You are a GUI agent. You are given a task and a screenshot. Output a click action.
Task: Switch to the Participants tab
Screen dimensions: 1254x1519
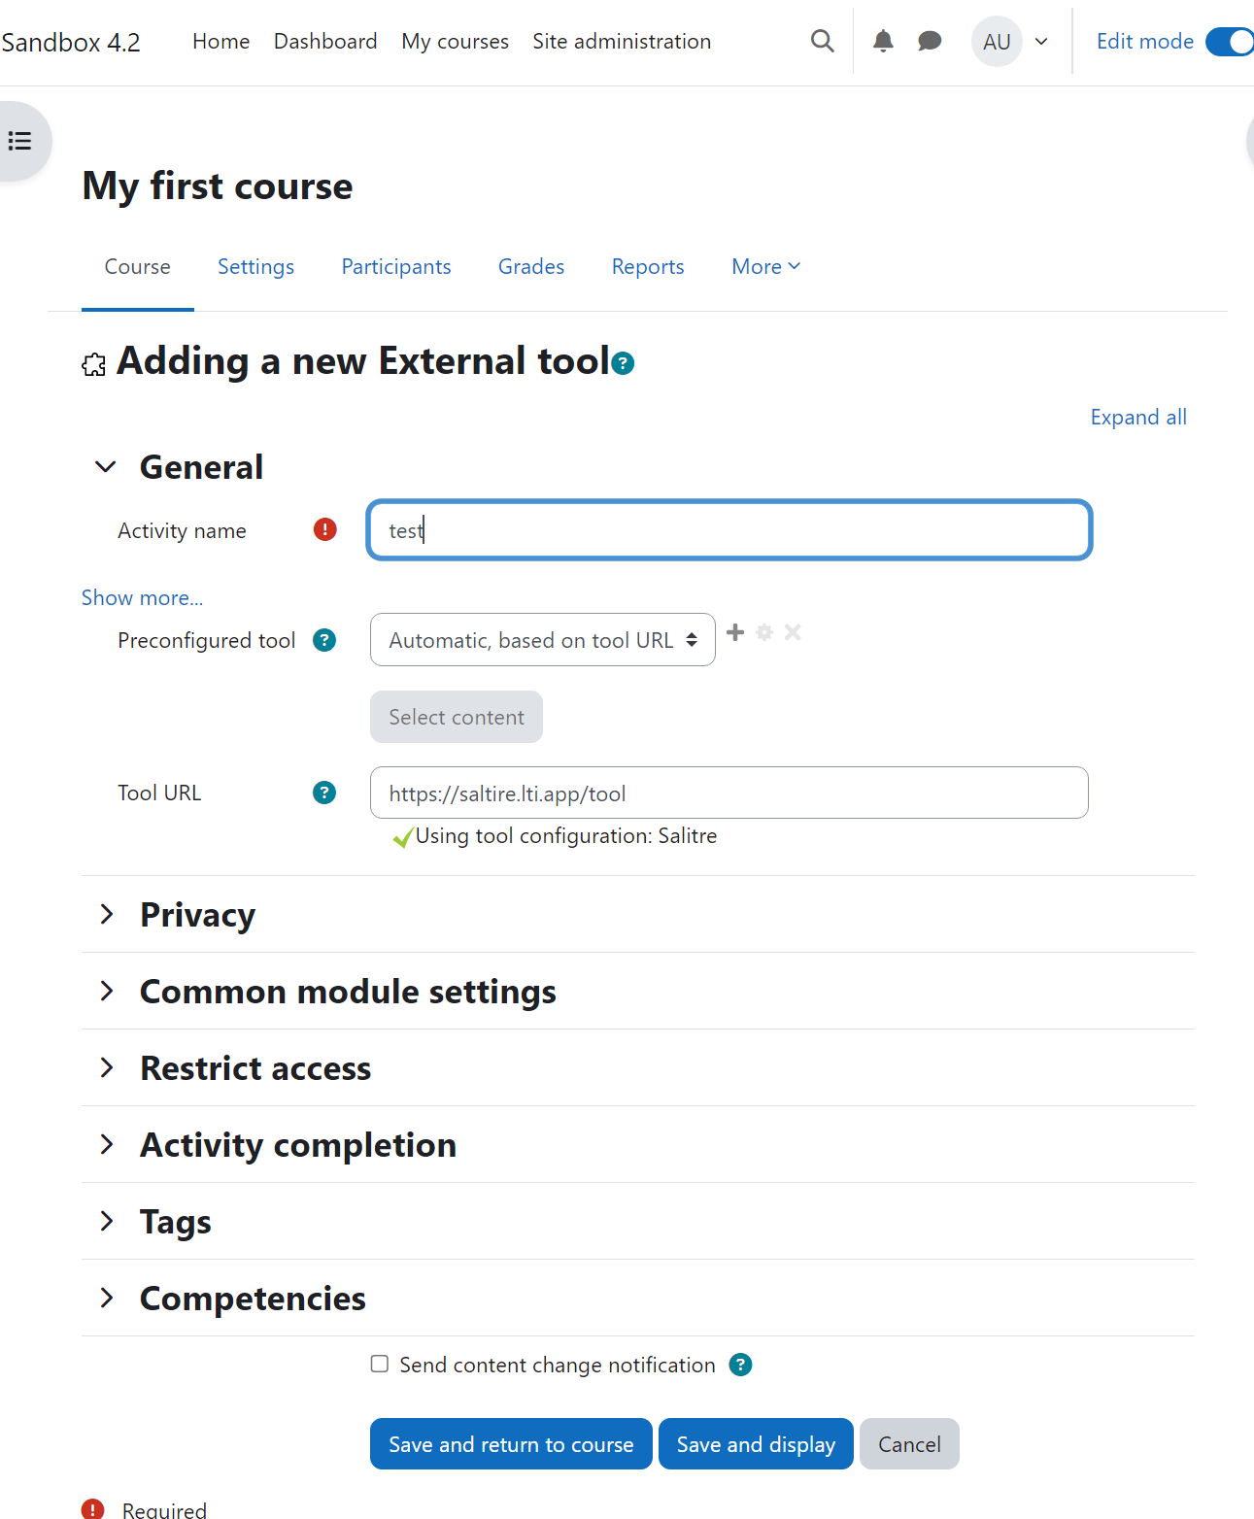tap(396, 266)
